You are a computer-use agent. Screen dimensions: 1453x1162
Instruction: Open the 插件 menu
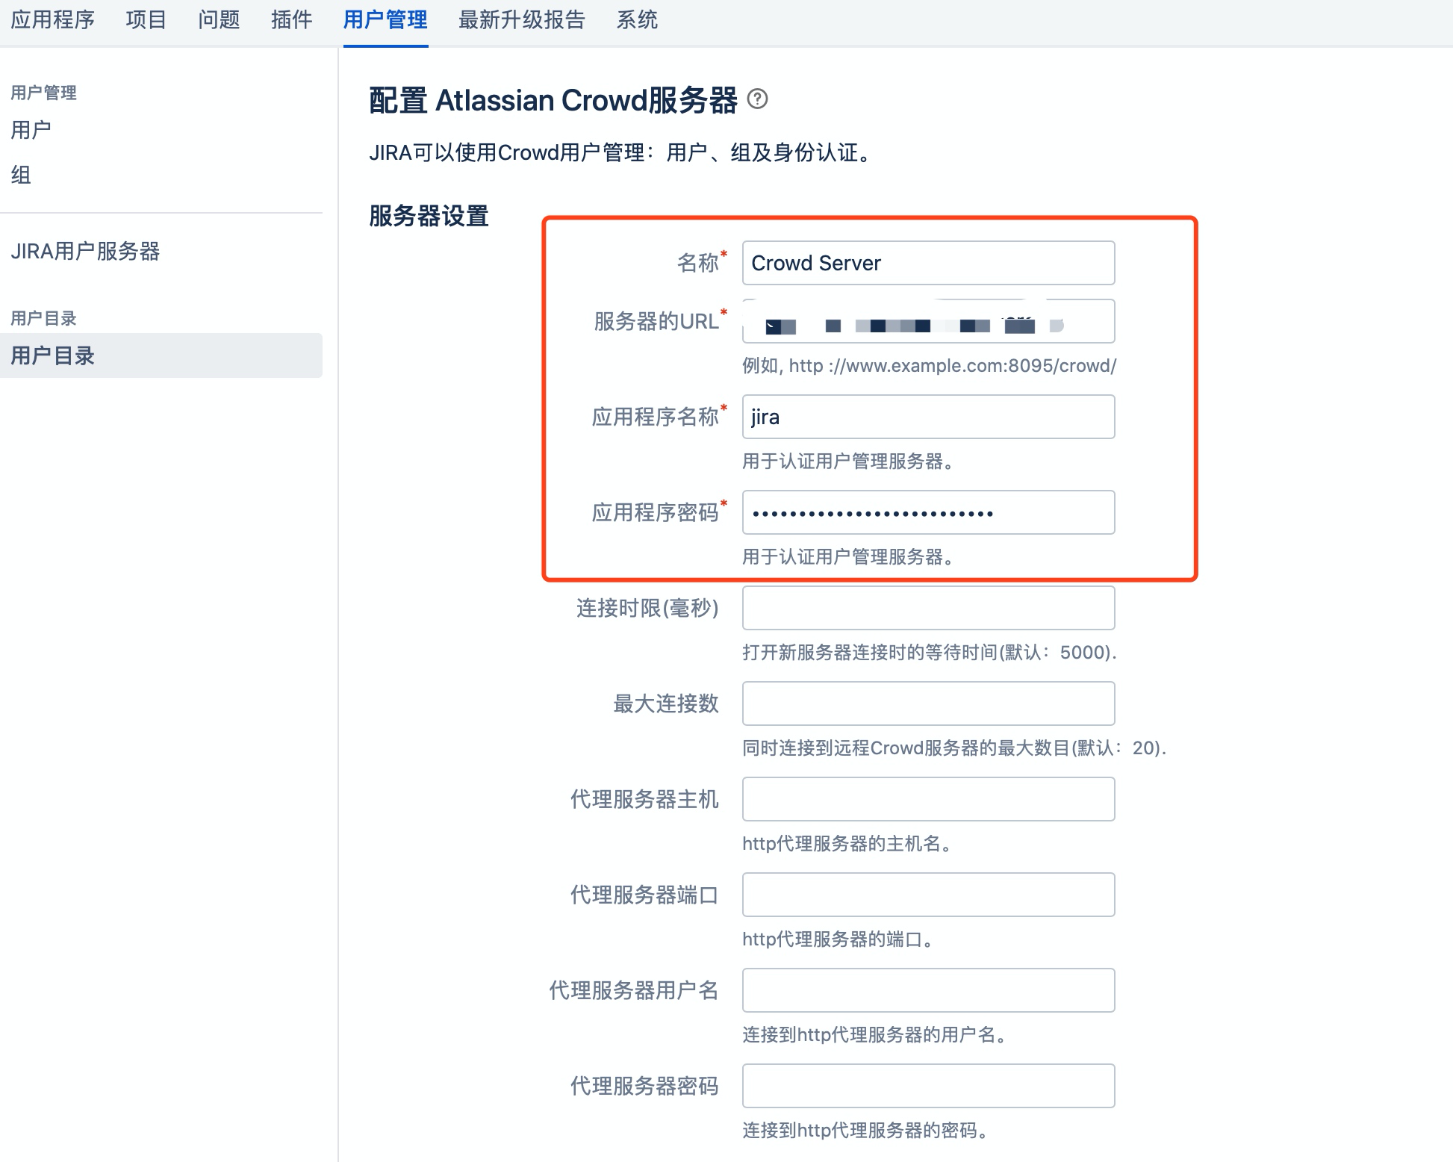point(290,20)
